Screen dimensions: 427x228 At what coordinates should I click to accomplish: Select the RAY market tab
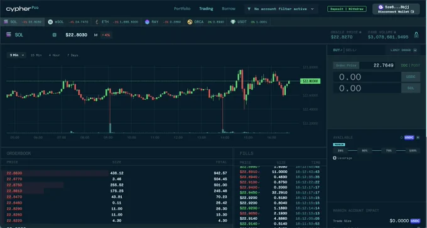(163, 22)
